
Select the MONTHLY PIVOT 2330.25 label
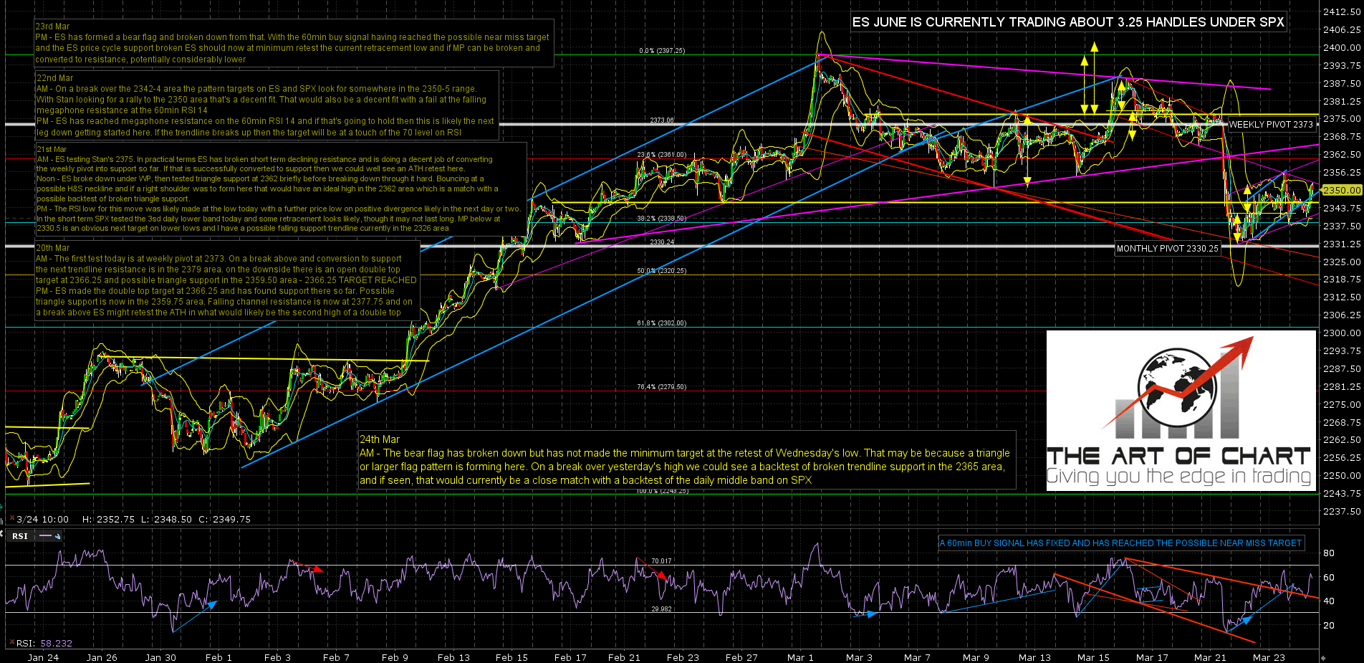[x=1167, y=249]
